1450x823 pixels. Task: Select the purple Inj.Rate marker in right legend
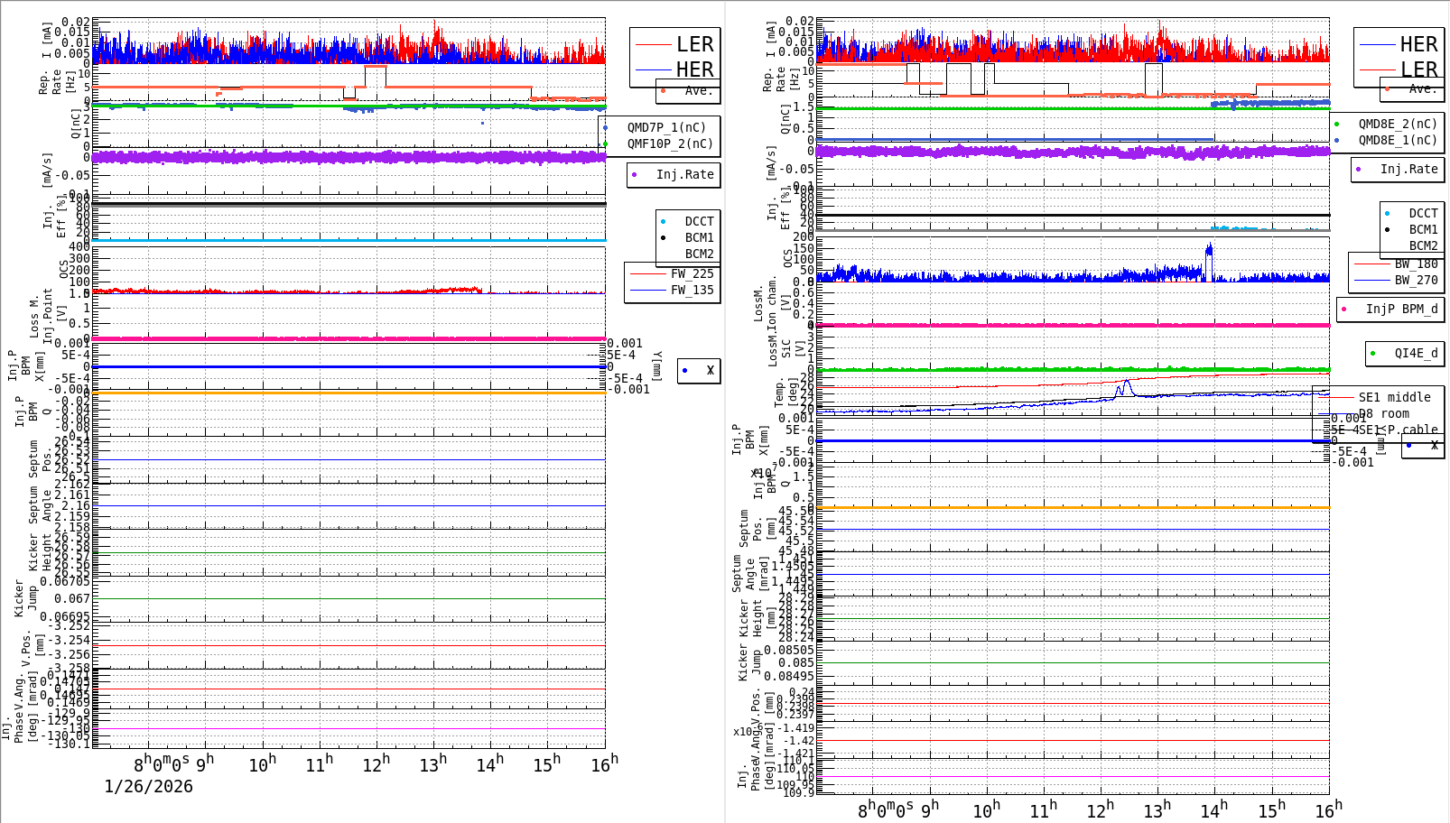[x=1359, y=169]
